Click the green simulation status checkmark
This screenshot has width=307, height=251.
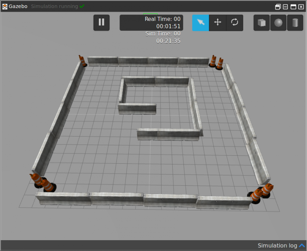pos(82,6)
